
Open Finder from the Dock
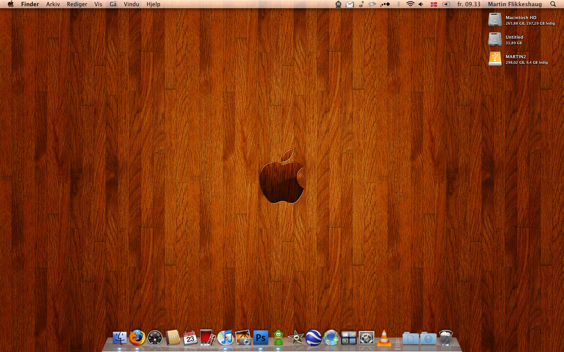click(x=119, y=338)
